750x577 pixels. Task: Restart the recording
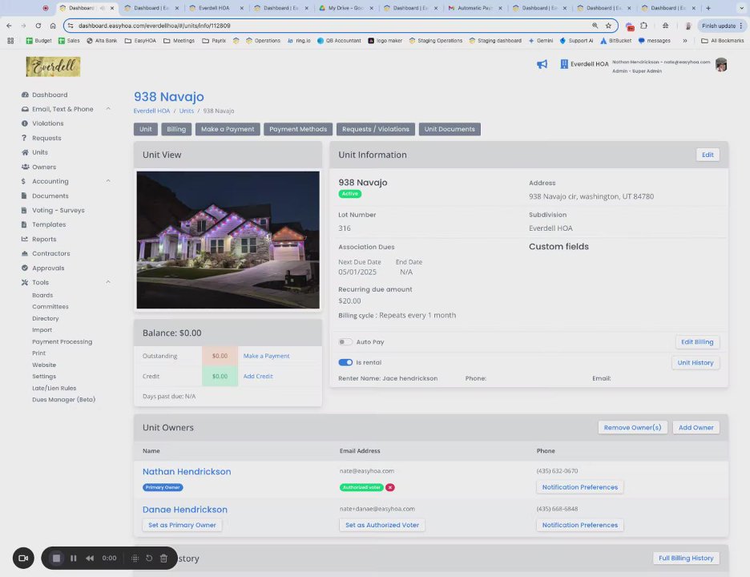click(x=149, y=559)
